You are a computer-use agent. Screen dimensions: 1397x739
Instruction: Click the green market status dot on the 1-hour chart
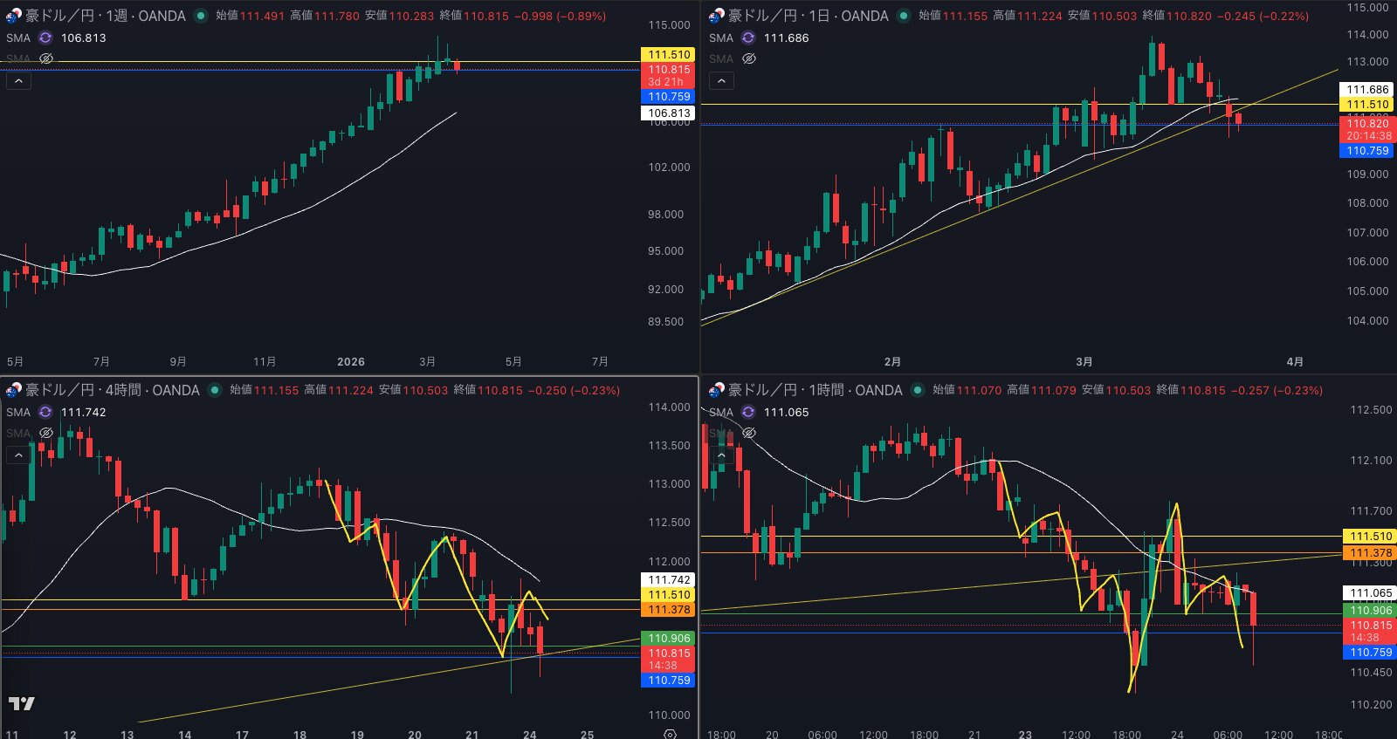pos(918,390)
